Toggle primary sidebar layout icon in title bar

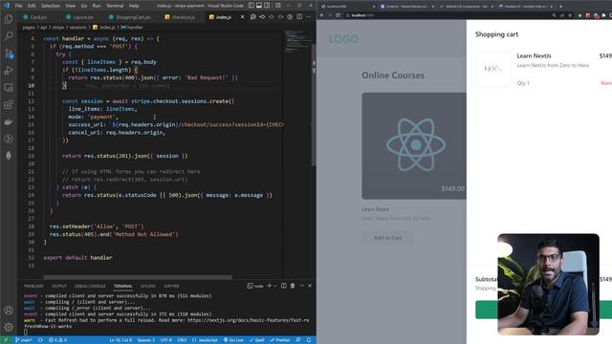coord(251,6)
